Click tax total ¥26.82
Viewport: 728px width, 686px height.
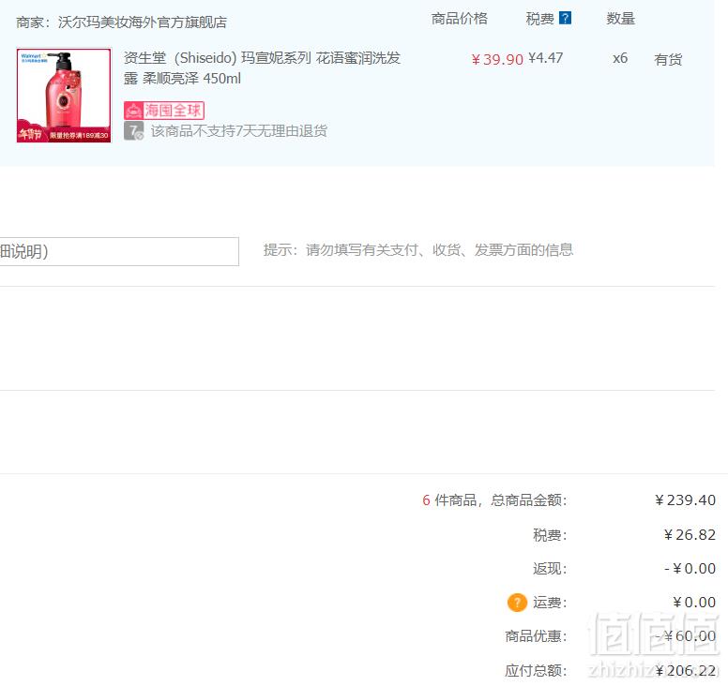(690, 535)
